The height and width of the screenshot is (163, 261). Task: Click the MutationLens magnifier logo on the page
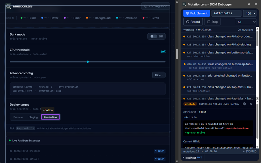[x=8, y=6]
